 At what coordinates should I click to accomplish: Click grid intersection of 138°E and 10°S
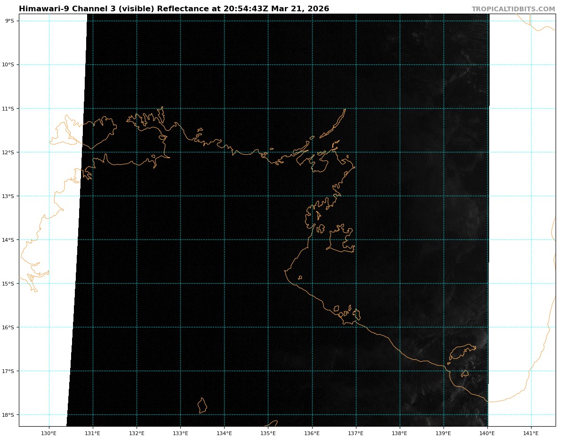coord(400,64)
